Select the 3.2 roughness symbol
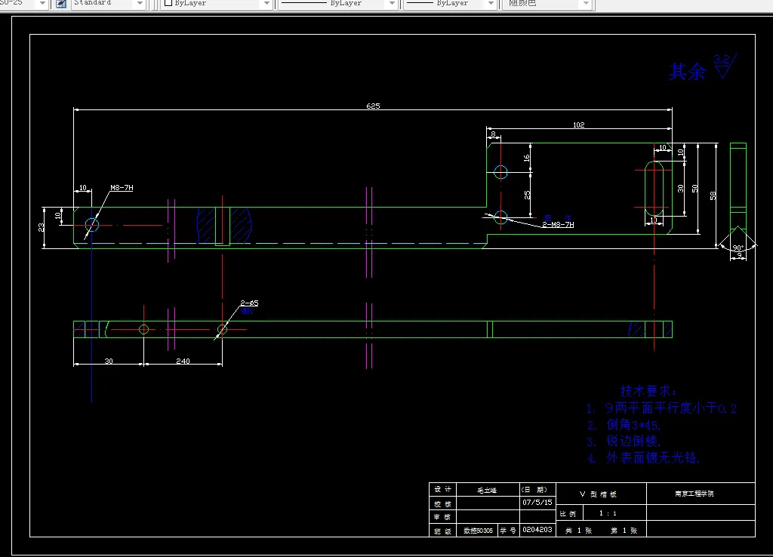Viewport: 773px width, 557px height. point(725,66)
